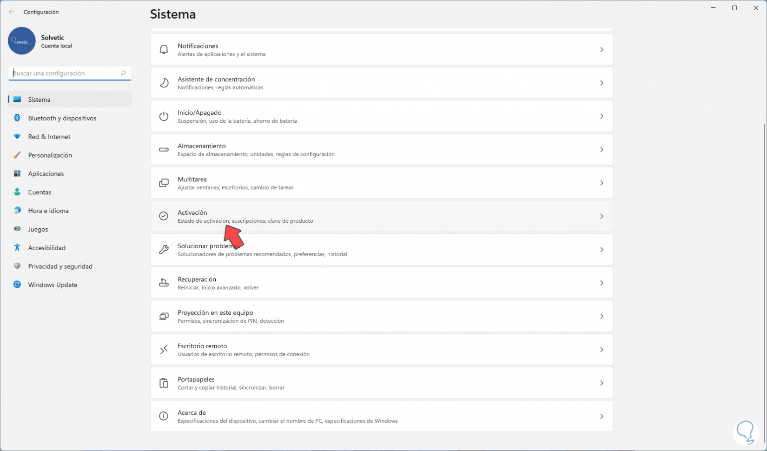Expand Proyección en este equipo chevron
The height and width of the screenshot is (451, 767).
602,317
